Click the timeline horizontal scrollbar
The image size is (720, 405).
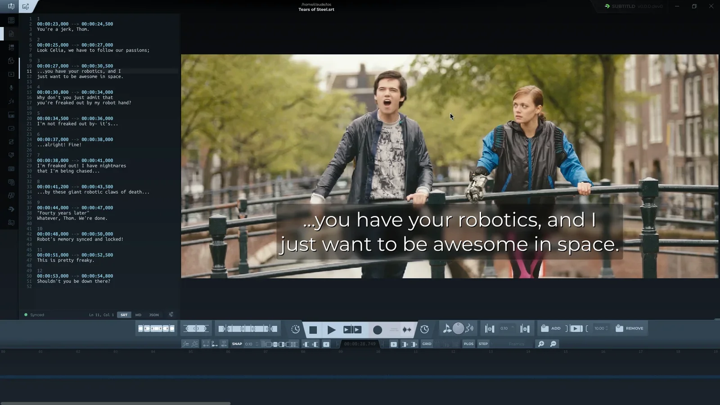tap(115, 403)
